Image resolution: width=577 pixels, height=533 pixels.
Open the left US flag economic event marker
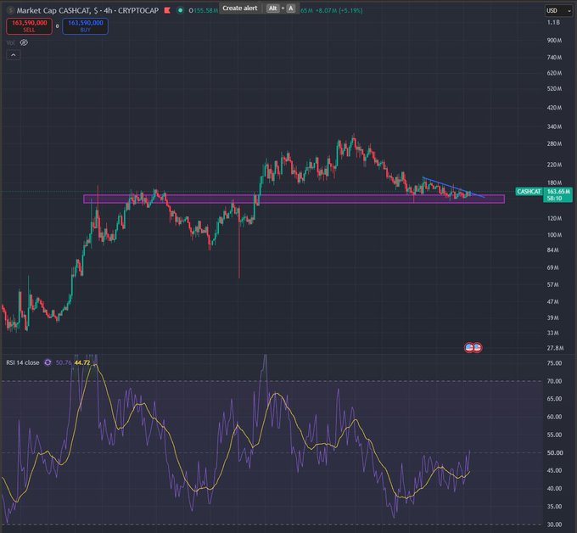coord(468,347)
